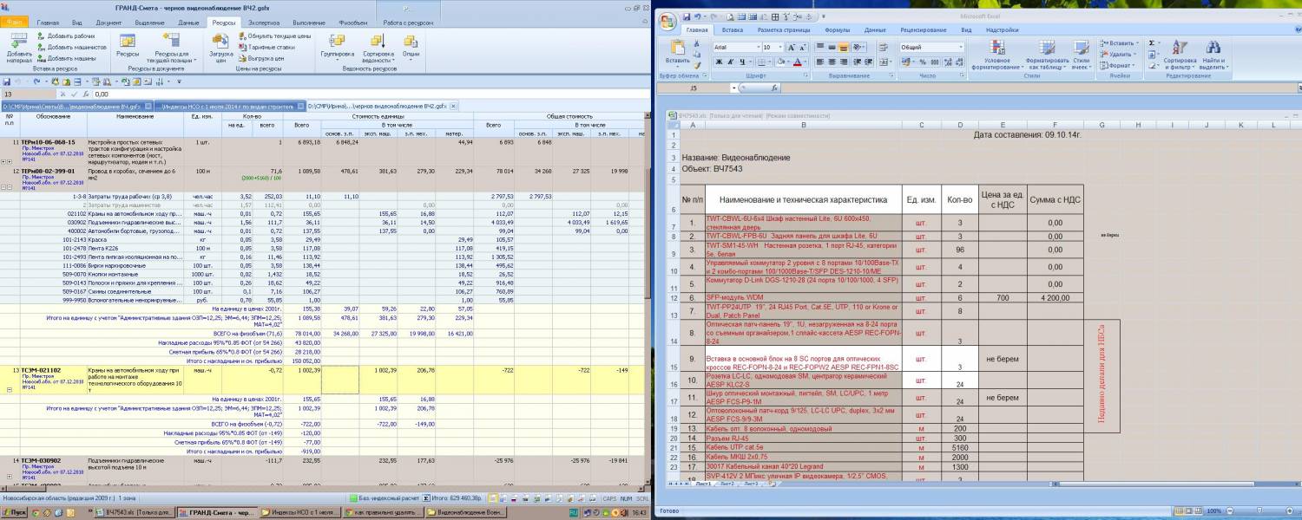Click Excel font color swatch button
This screenshot has height=520, width=1302.
(x=796, y=62)
